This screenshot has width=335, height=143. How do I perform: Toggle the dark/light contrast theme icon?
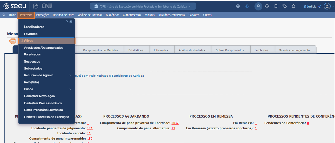pos(247,6)
